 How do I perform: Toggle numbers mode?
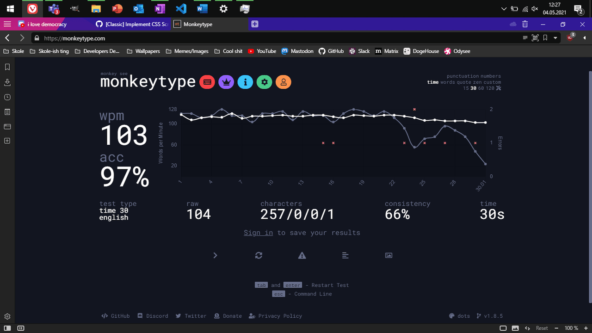tap(491, 76)
